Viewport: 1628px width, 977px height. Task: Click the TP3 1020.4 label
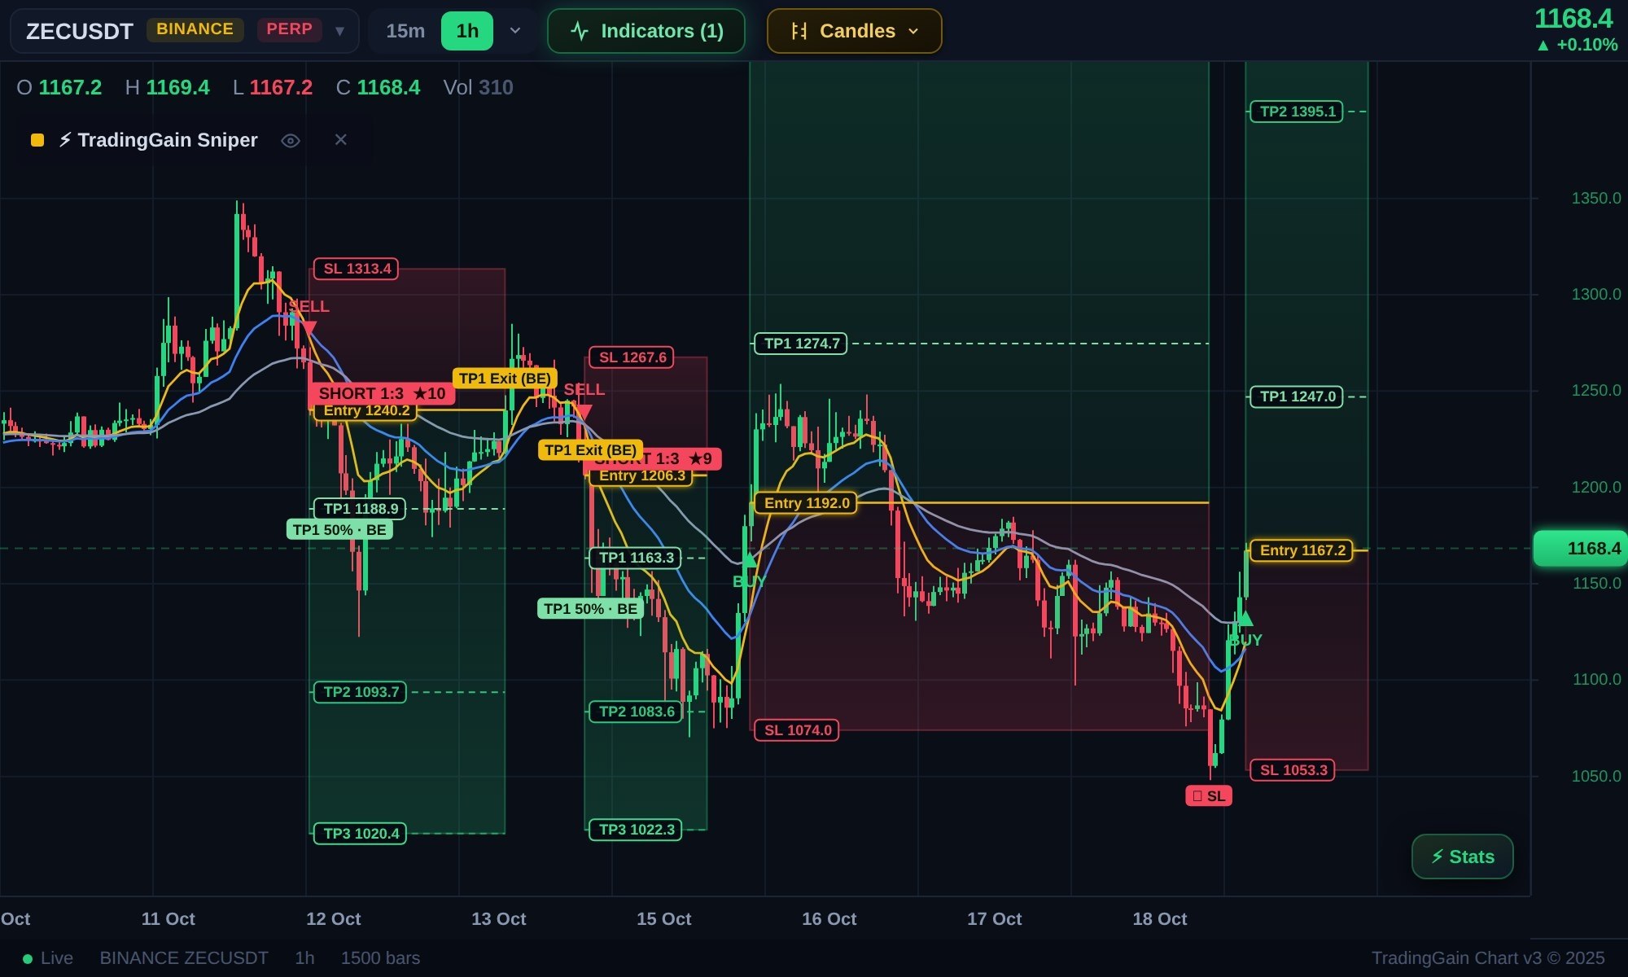[x=361, y=834]
